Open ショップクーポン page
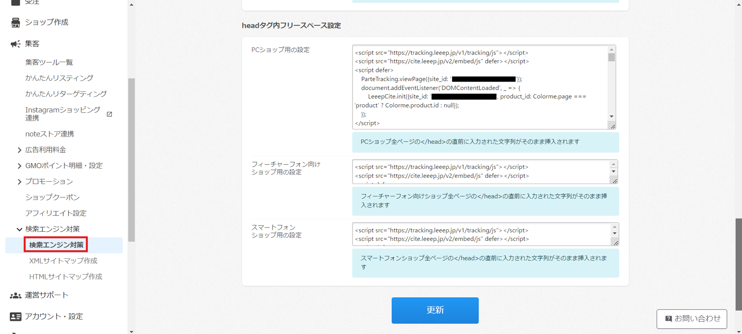742x334 pixels. click(x=52, y=197)
